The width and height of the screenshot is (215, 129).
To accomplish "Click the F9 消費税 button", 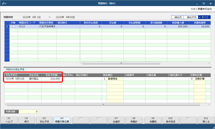I will coord(153,120).
